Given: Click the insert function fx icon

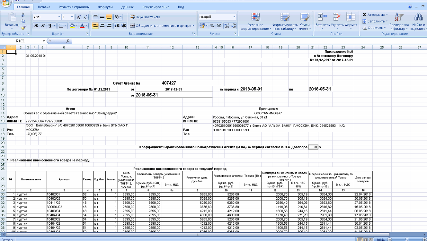Looking at the screenshot, I should tap(68, 41).
